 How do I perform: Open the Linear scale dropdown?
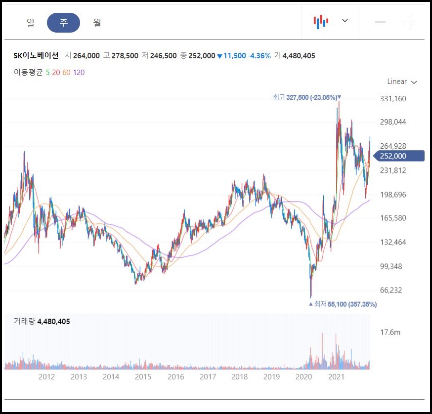click(x=402, y=82)
